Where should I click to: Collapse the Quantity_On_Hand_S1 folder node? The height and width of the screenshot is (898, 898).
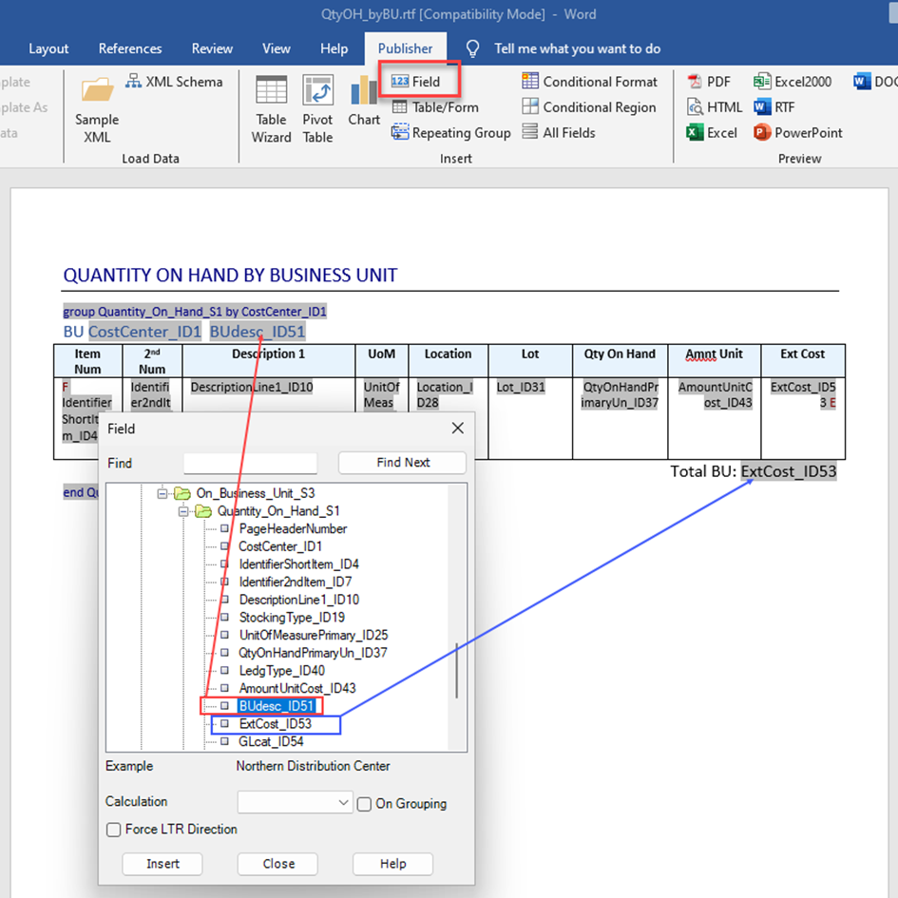pyautogui.click(x=183, y=511)
